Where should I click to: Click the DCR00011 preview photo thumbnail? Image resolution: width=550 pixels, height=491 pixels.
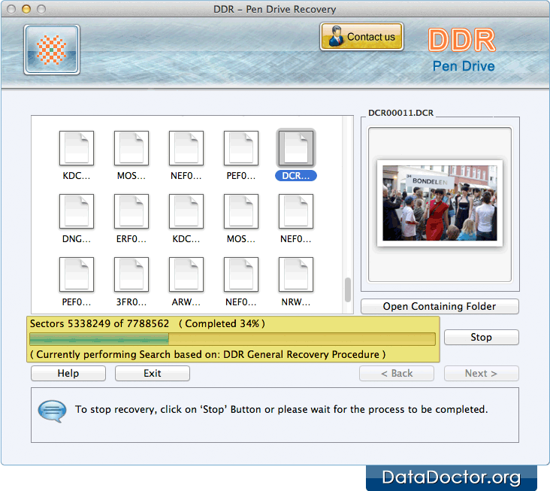point(440,203)
